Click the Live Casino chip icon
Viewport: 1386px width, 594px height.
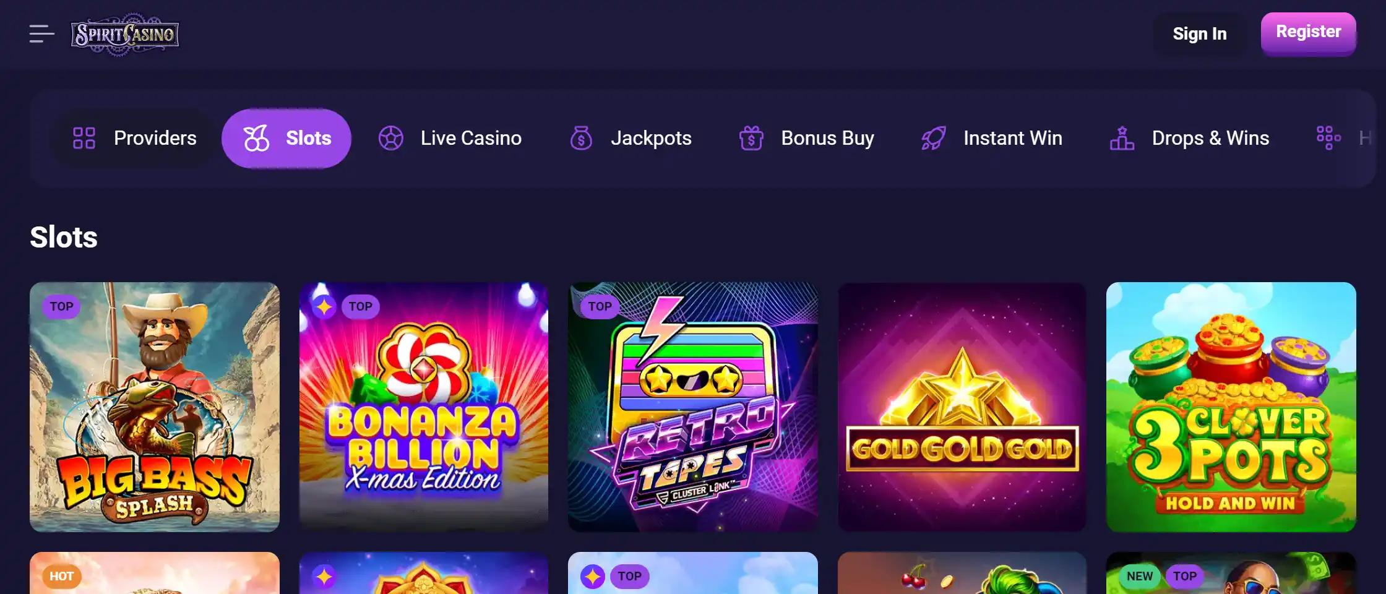(x=390, y=138)
